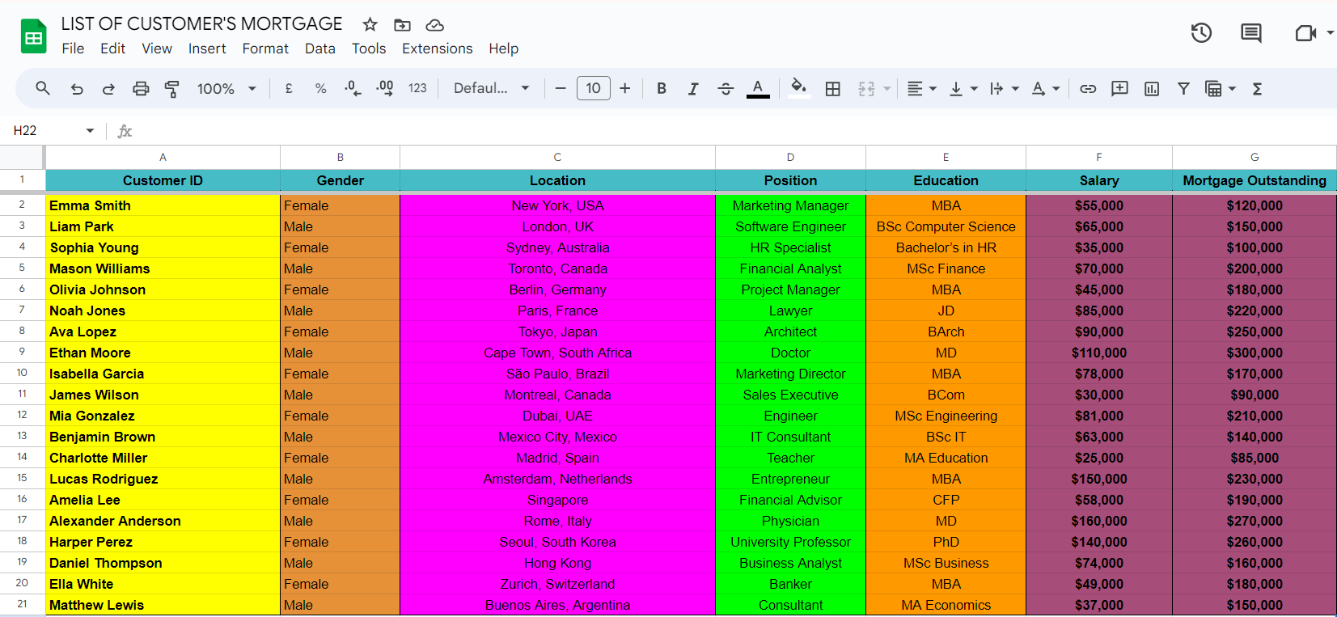The height and width of the screenshot is (617, 1337).
Task: Toggle bold formatting
Action: tap(662, 89)
